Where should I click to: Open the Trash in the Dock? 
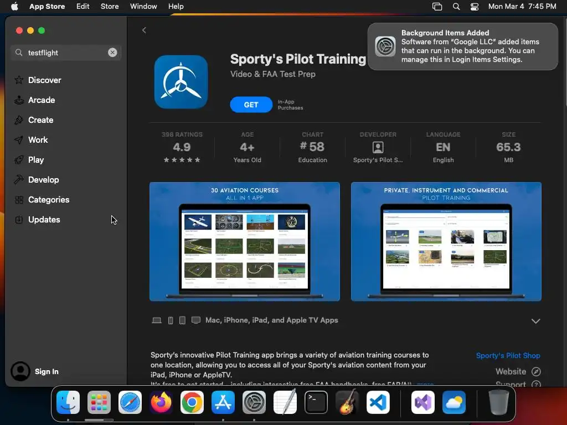[499, 402]
